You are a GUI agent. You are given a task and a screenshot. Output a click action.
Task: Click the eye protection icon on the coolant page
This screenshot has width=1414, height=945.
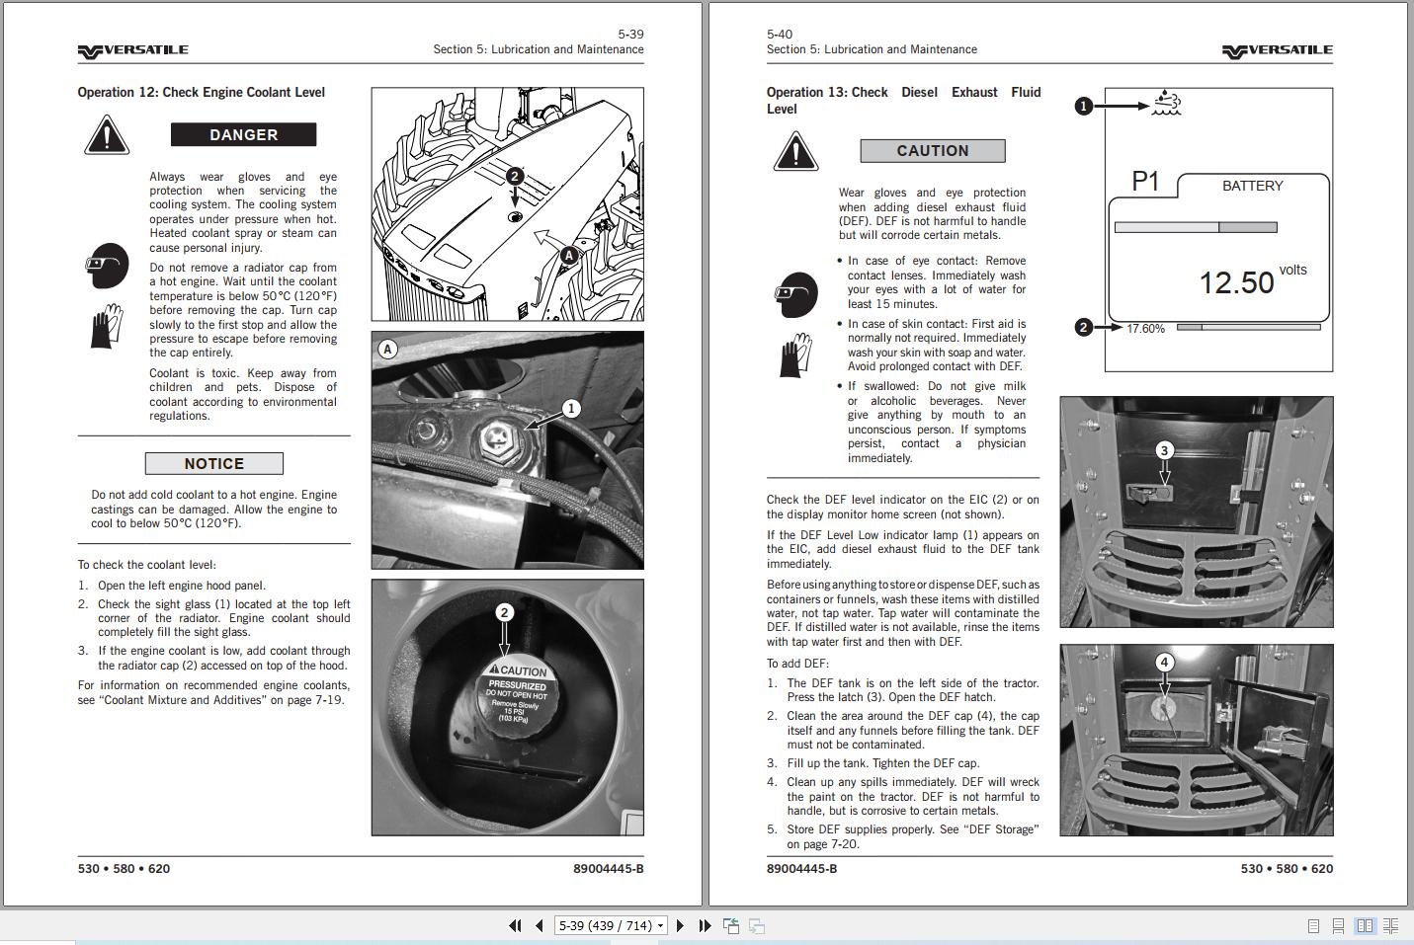pos(107,266)
